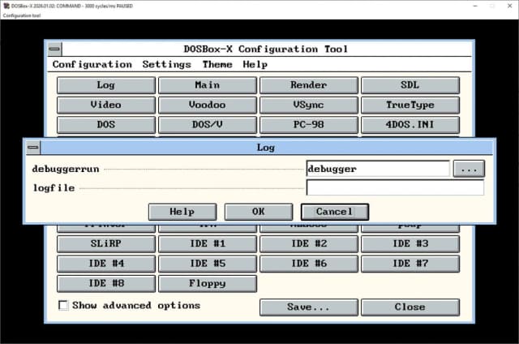The height and width of the screenshot is (344, 519).
Task: Open the DOS settings section
Action: 106,125
